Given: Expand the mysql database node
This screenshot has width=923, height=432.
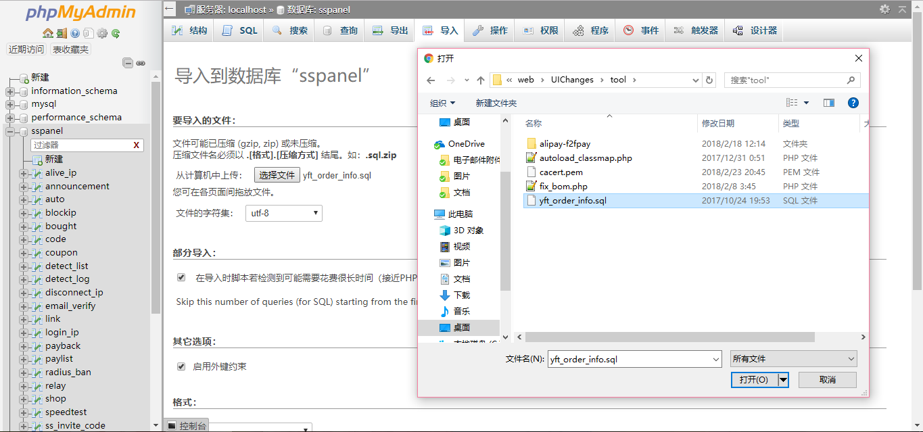Looking at the screenshot, I should [10, 104].
